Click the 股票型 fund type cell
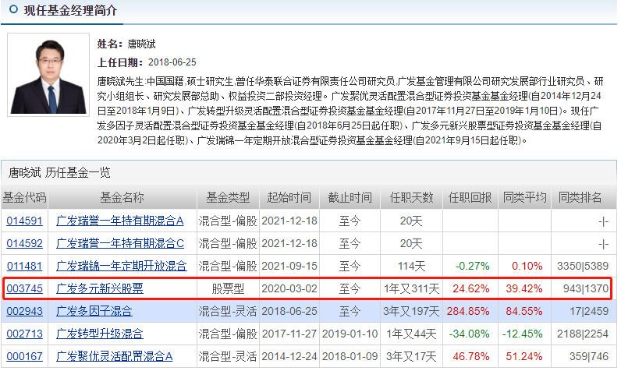The image size is (621, 371). [228, 288]
